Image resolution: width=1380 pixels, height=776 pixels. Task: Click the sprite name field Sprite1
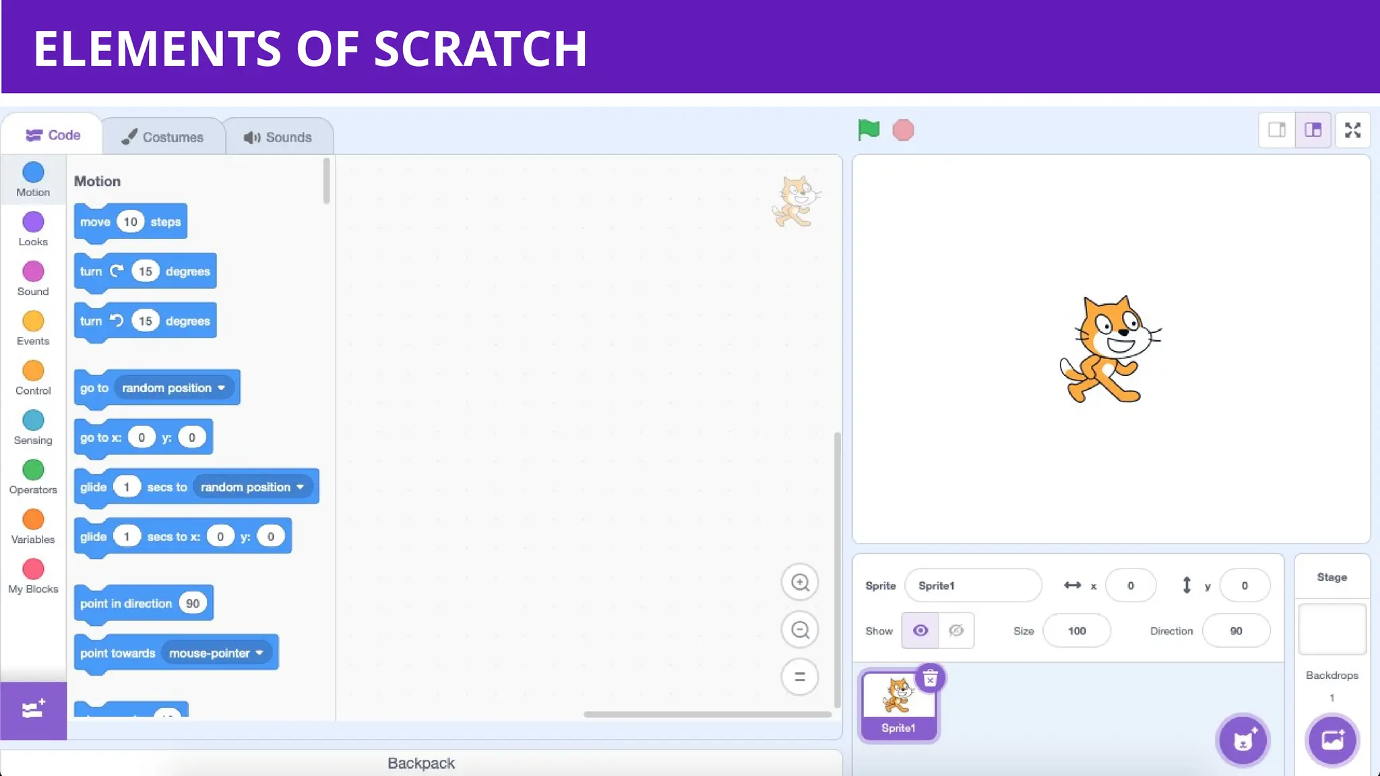973,586
